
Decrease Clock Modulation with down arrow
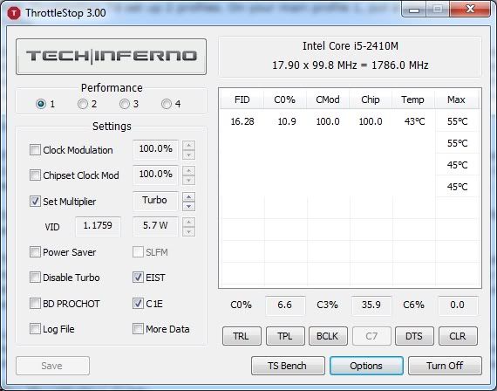(x=188, y=154)
